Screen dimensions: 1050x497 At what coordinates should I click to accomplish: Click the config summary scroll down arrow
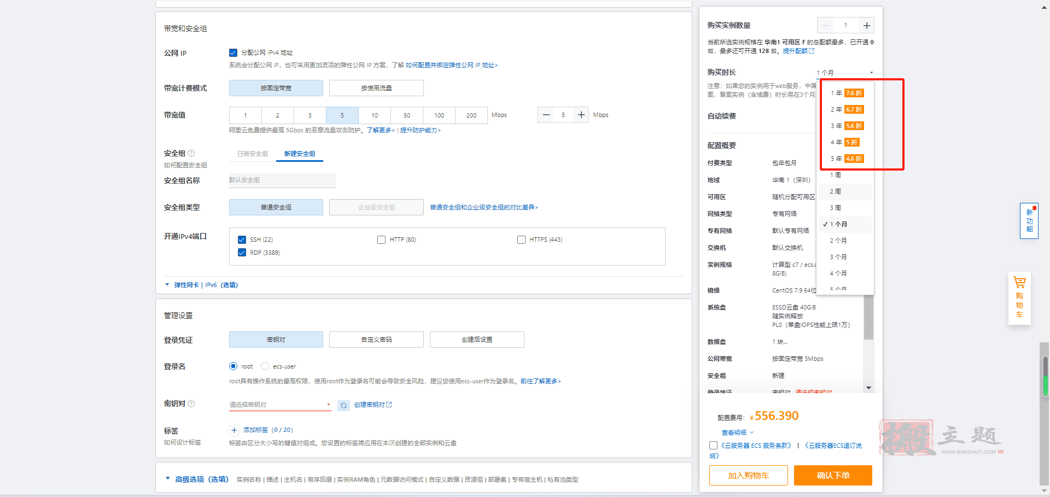[868, 388]
